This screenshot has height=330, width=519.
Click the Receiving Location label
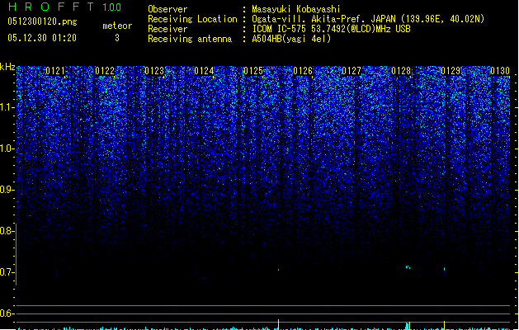[192, 19]
